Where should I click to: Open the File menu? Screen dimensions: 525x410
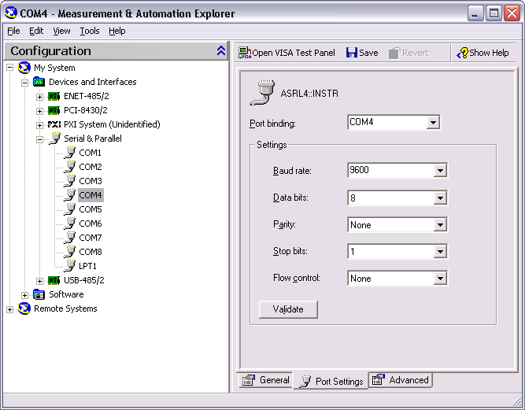(13, 31)
